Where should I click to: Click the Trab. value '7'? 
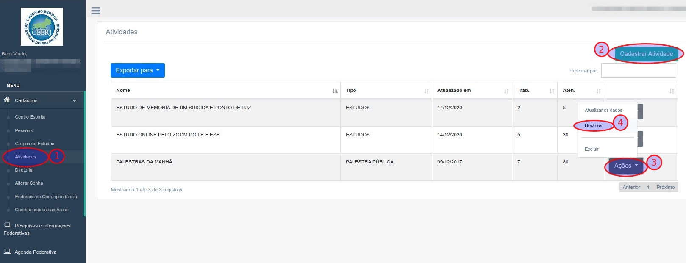[519, 162]
